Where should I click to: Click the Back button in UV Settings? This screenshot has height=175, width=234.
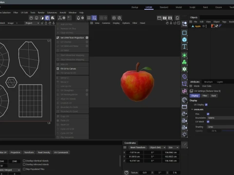(214, 96)
